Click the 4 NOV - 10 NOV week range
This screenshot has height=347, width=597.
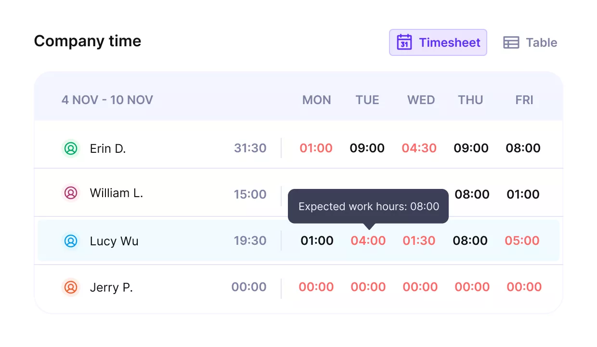click(x=107, y=100)
